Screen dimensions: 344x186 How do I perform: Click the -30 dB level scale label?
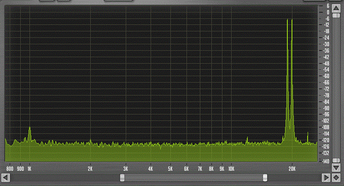point(326,44)
